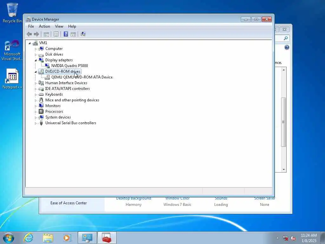Collapse the Display adapters category
This screenshot has height=244, width=325.
[36, 60]
